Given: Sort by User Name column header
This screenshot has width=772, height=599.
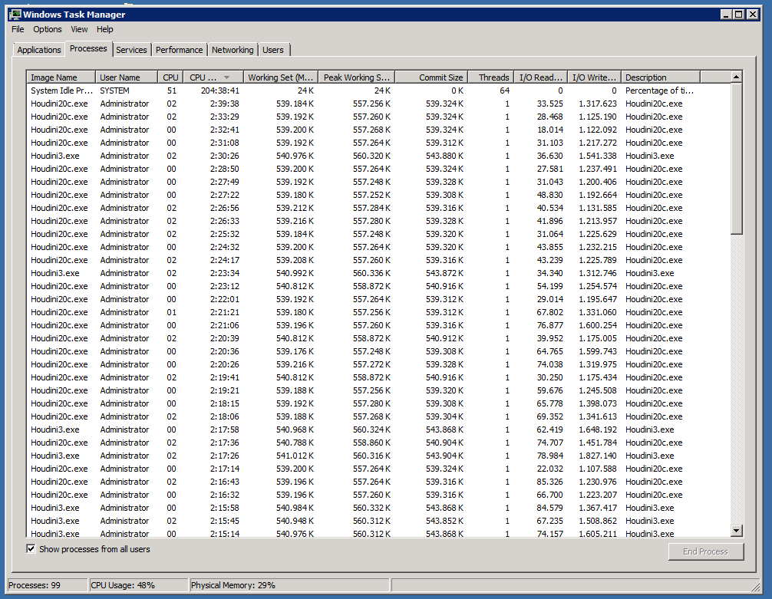Looking at the screenshot, I should (x=126, y=77).
